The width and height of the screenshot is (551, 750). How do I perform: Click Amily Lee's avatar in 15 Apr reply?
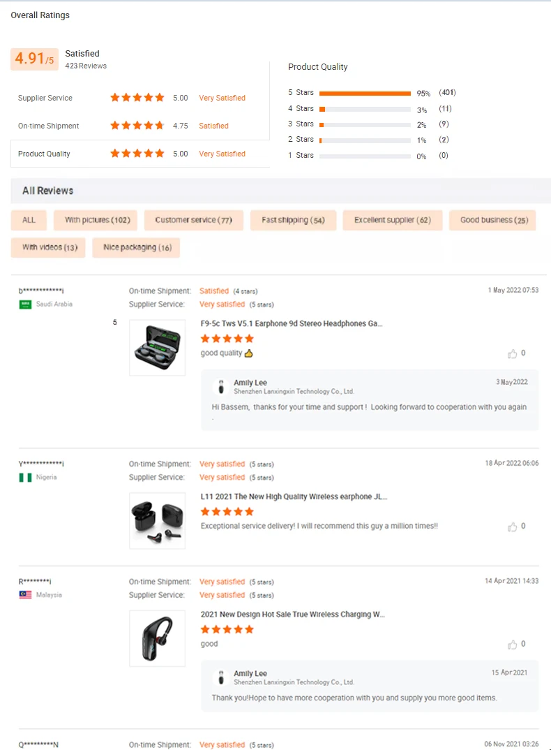pos(221,677)
